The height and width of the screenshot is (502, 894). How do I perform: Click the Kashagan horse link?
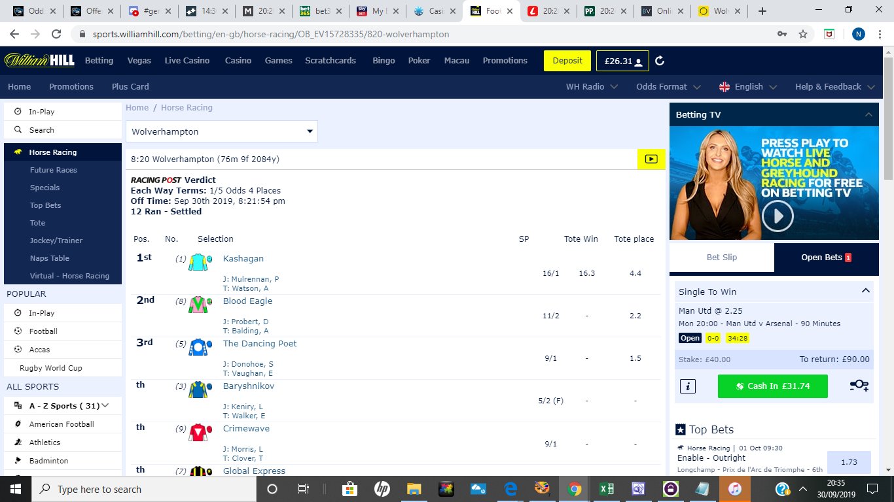[x=243, y=258]
